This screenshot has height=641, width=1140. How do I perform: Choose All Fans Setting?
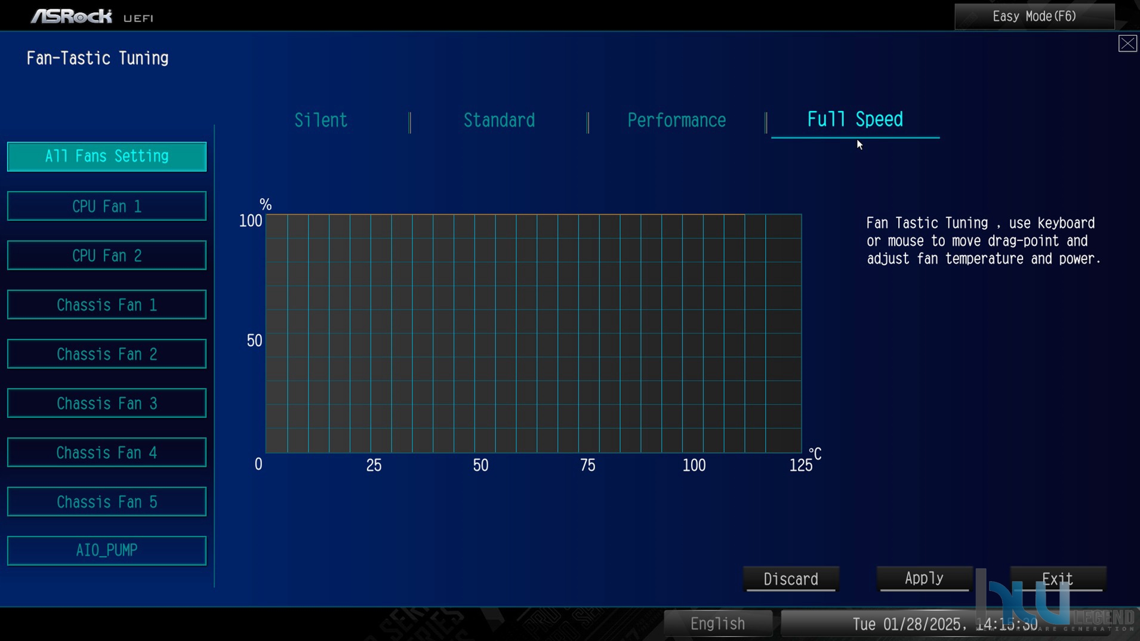tap(107, 156)
